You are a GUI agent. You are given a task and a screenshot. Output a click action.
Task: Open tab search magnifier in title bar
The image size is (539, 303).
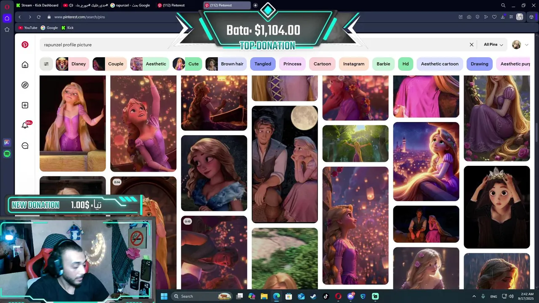[503, 5]
